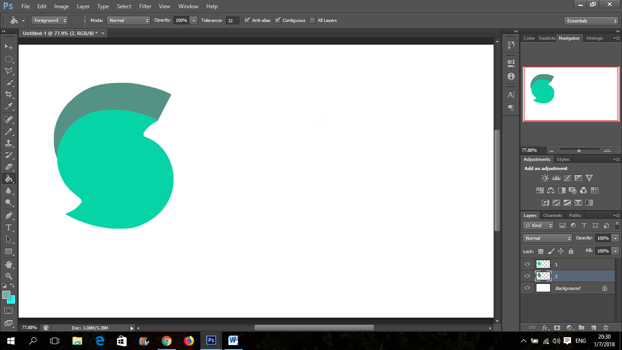Hide layer 2 via eye icon
The height and width of the screenshot is (350, 622).
(x=527, y=276)
